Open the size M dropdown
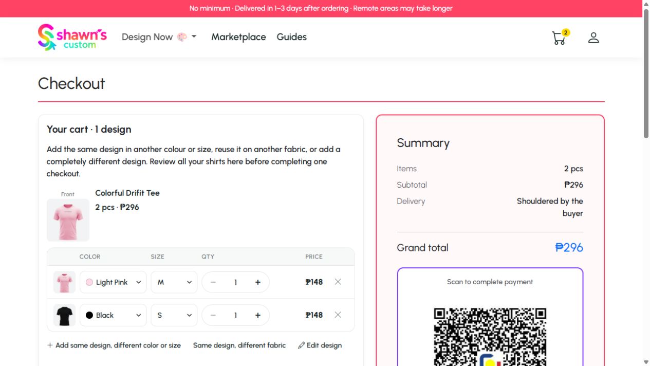Image resolution: width=650 pixels, height=366 pixels. [x=174, y=282]
